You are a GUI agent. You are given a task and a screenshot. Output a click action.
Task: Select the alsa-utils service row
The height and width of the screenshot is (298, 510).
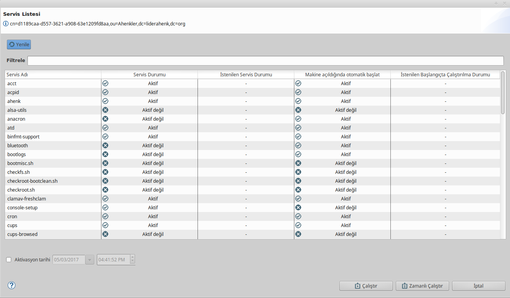pos(252,110)
